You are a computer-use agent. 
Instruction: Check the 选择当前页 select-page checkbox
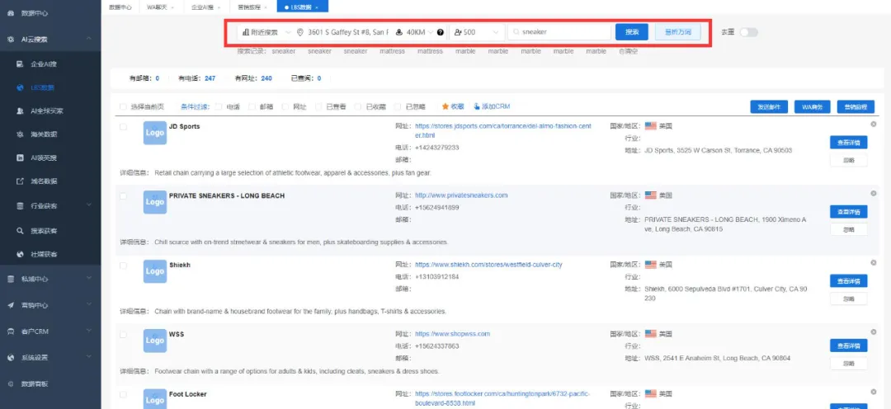coord(123,106)
